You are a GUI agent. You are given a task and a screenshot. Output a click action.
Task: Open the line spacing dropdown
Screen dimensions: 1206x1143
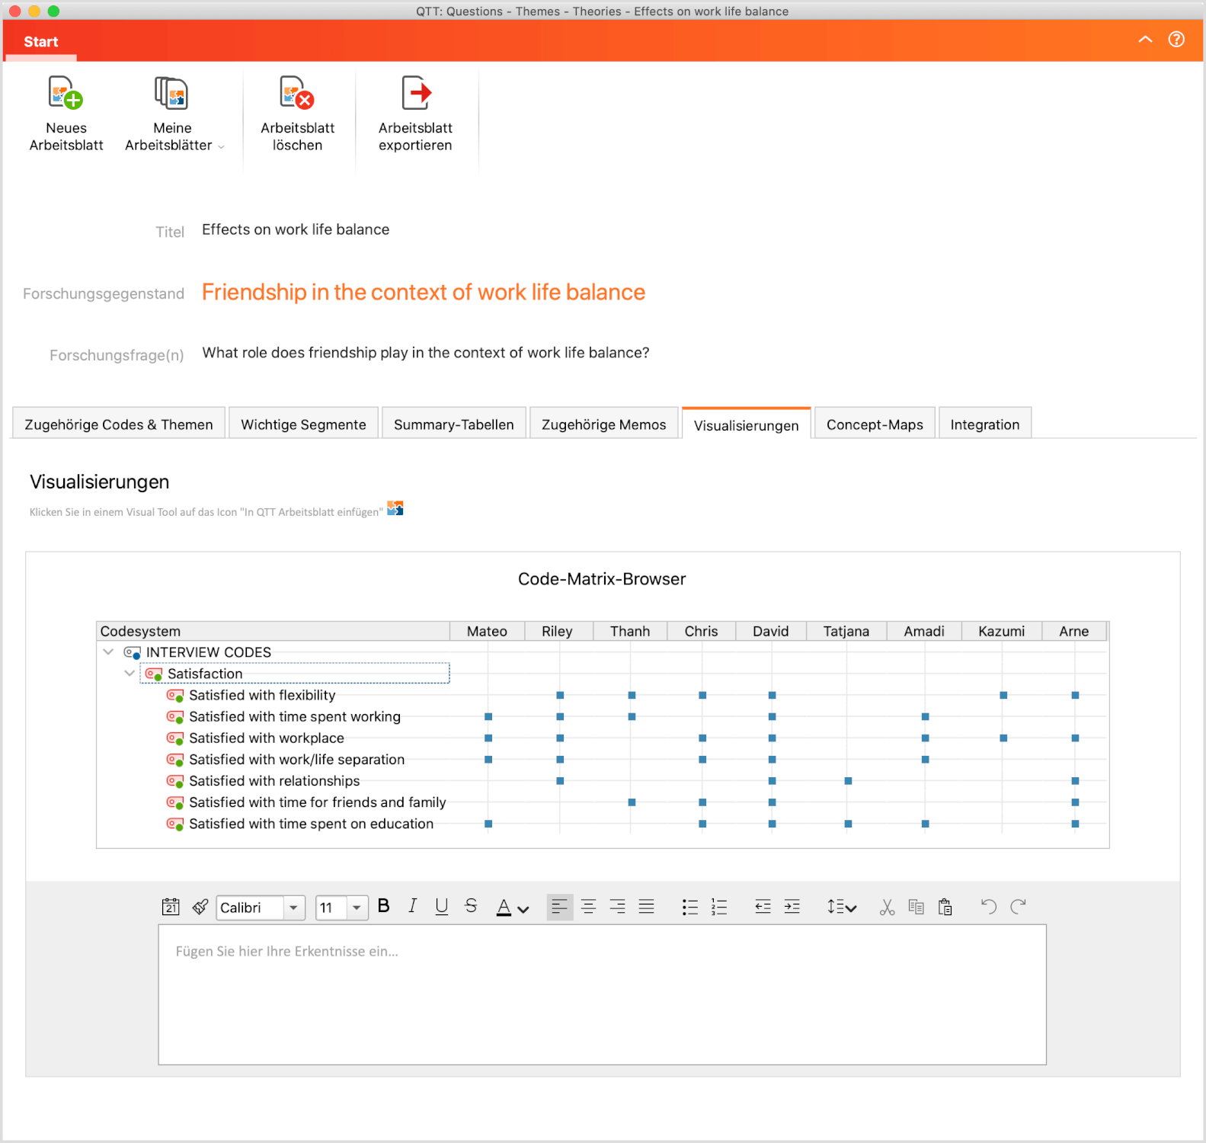(842, 907)
